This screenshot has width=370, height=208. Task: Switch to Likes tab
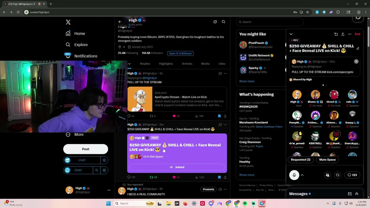(x=222, y=64)
